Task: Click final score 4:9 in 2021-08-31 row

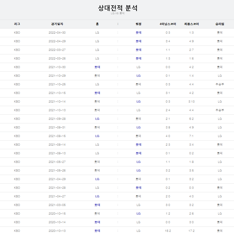Action: tap(191, 127)
